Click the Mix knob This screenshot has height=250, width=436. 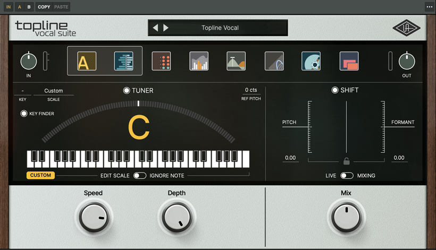346,217
